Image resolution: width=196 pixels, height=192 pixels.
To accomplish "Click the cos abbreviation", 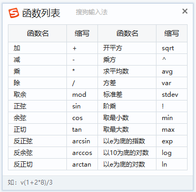I will click(77, 118).
